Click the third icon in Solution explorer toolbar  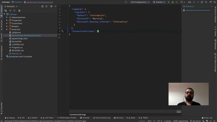click(x=14, y=11)
